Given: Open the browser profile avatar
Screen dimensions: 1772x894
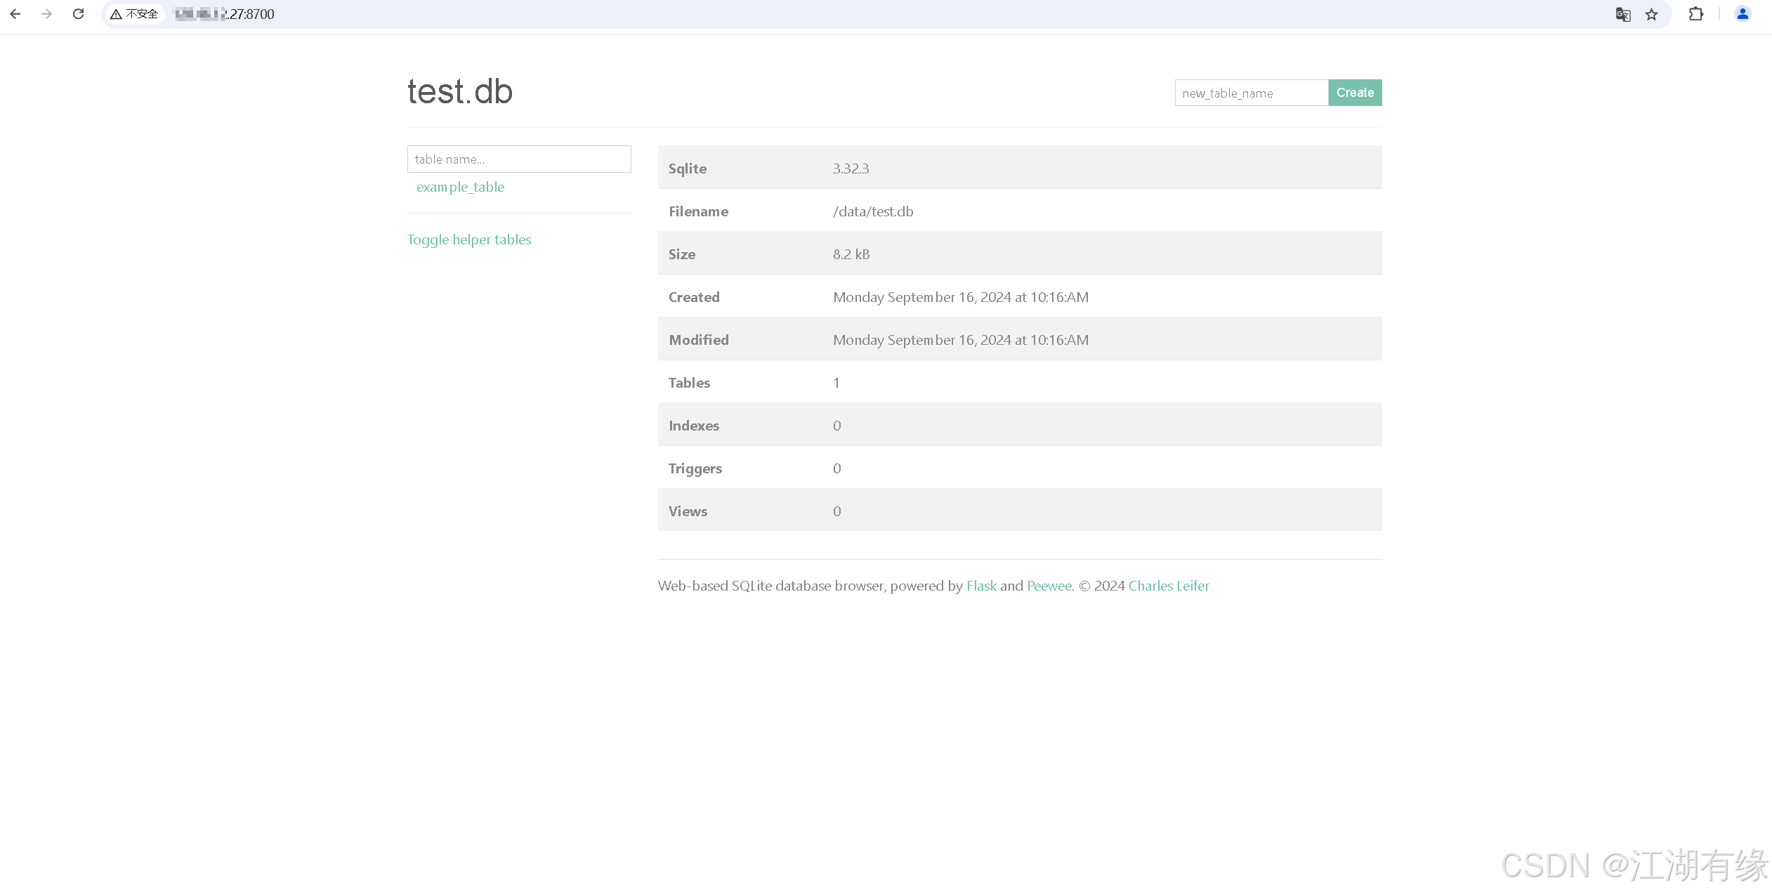Looking at the screenshot, I should pyautogui.click(x=1743, y=14).
